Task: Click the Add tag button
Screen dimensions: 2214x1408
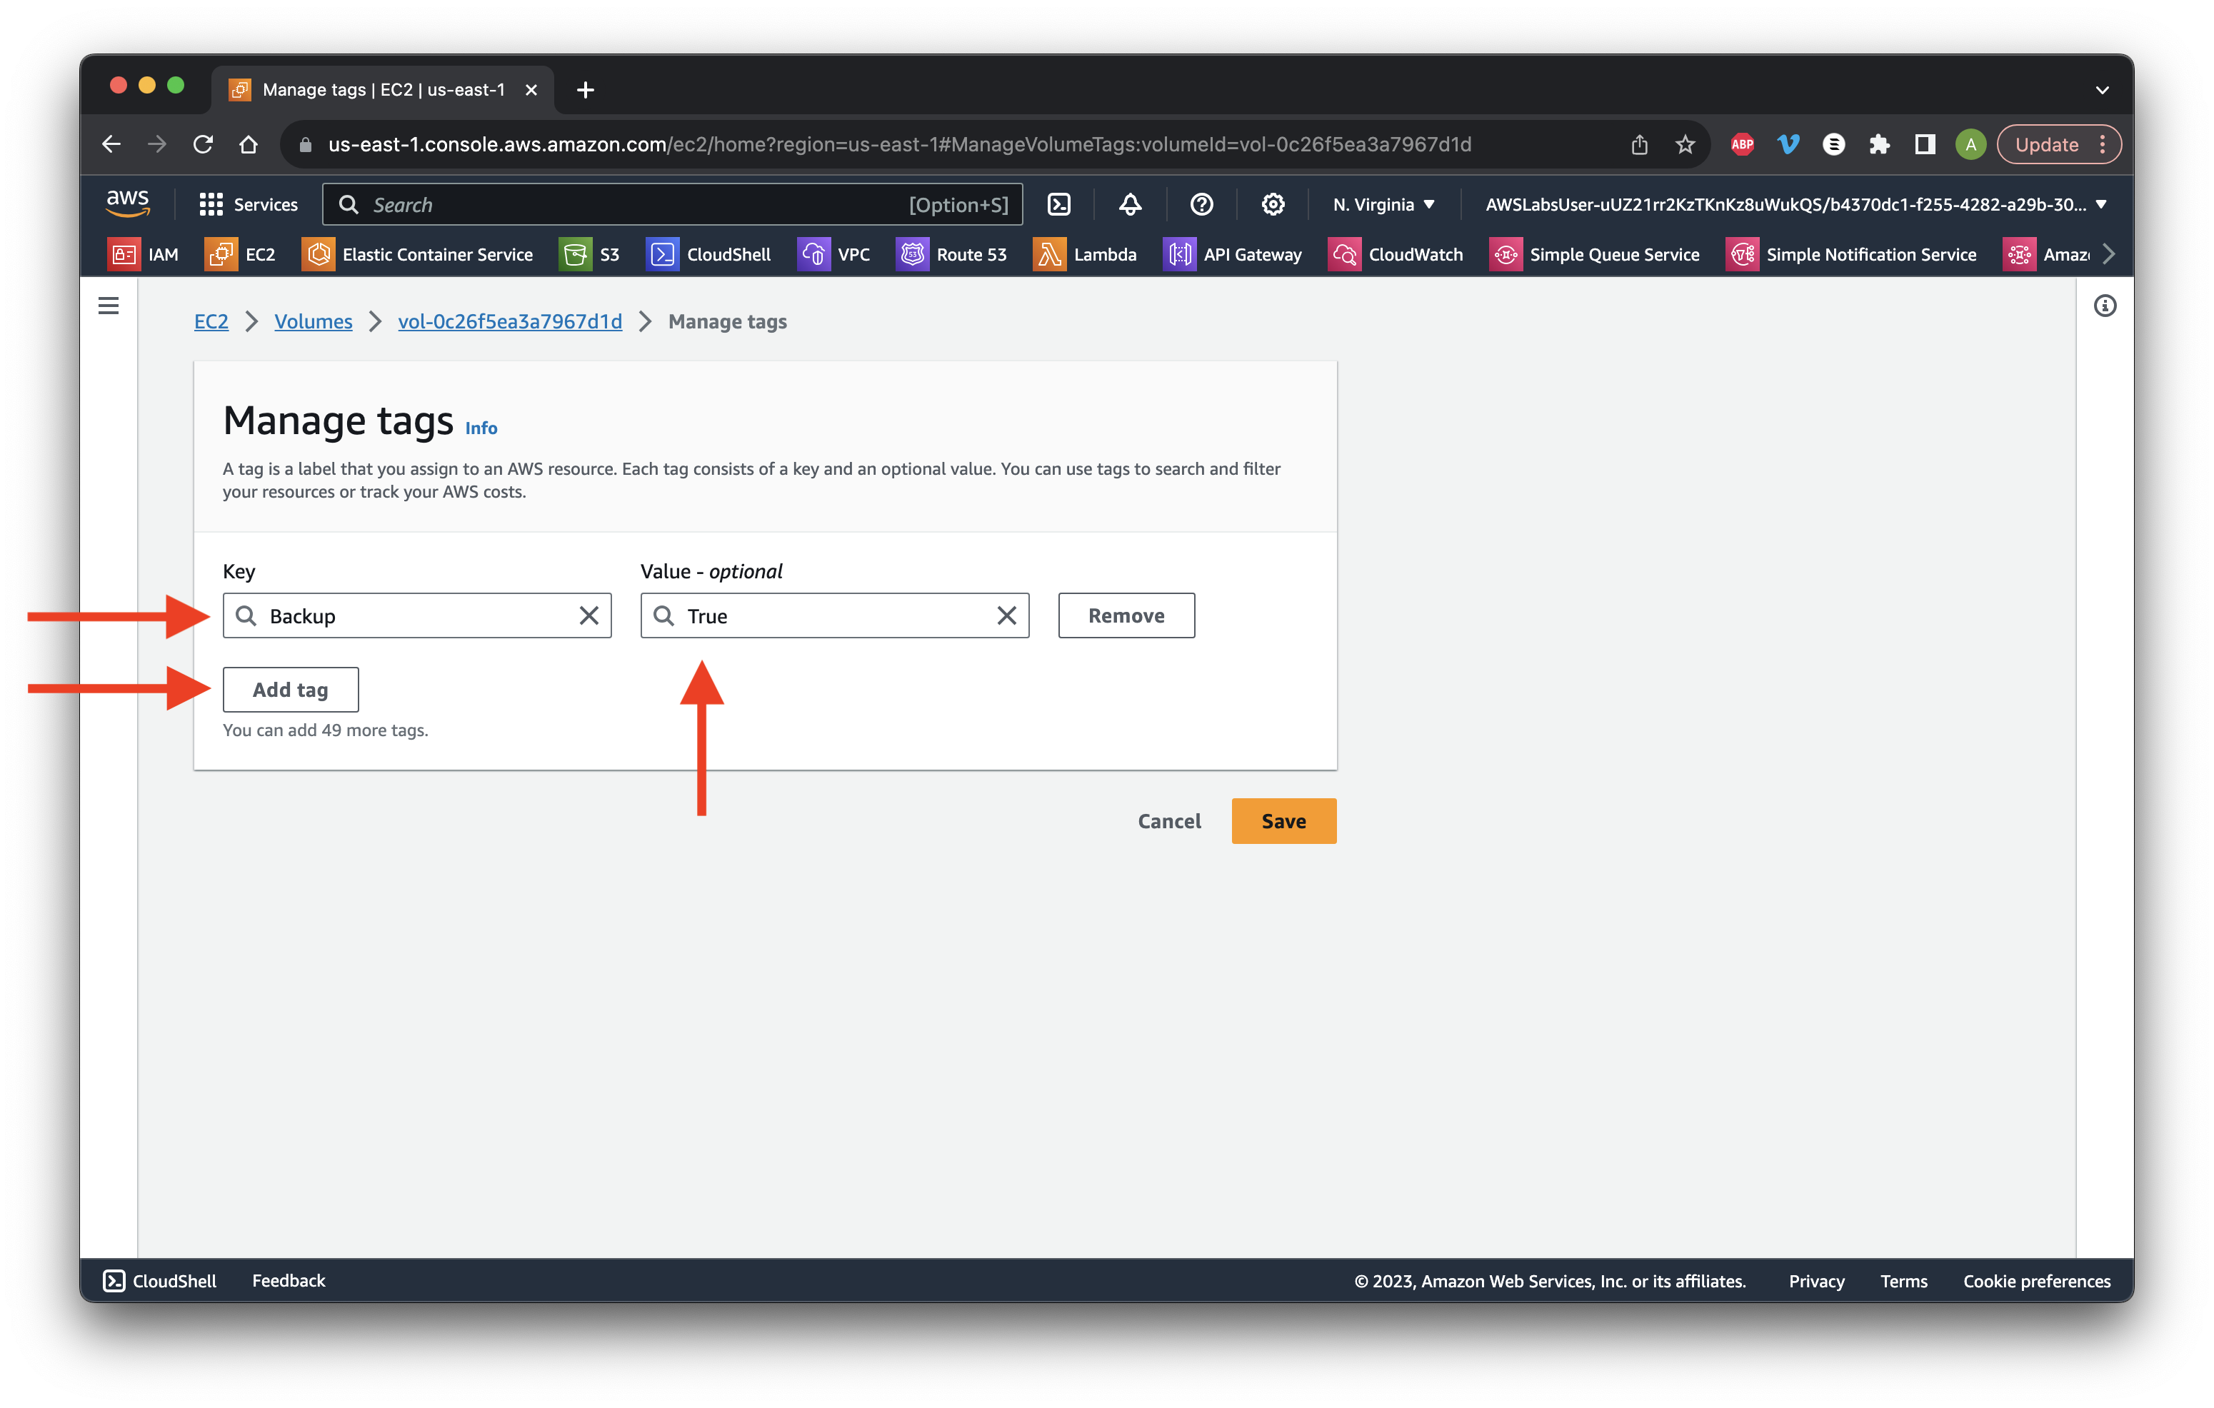Action: tap(291, 689)
